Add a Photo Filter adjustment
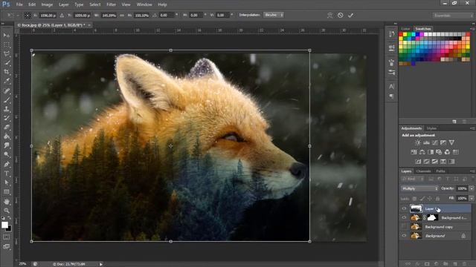 (x=439, y=152)
